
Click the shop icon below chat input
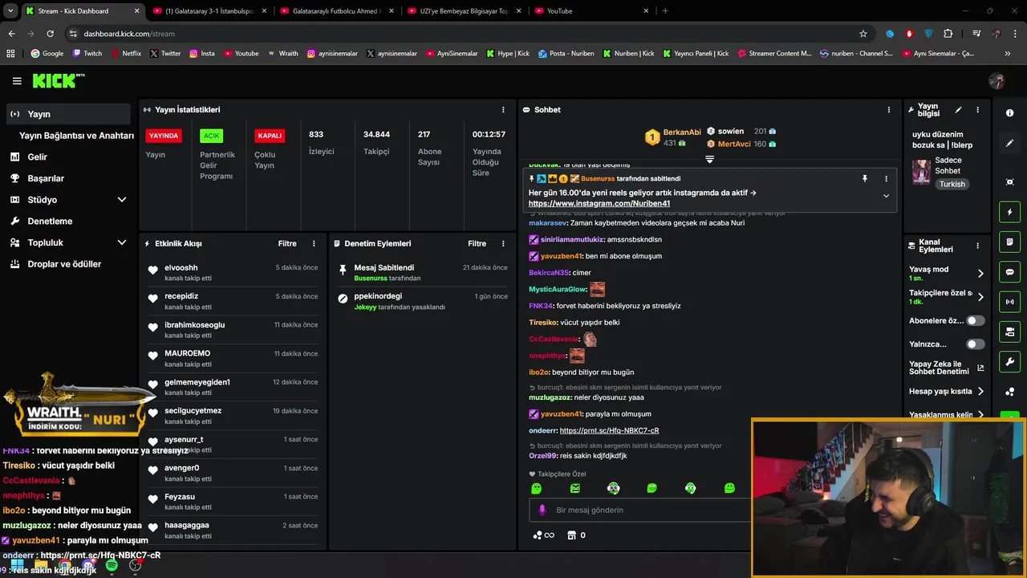571,535
